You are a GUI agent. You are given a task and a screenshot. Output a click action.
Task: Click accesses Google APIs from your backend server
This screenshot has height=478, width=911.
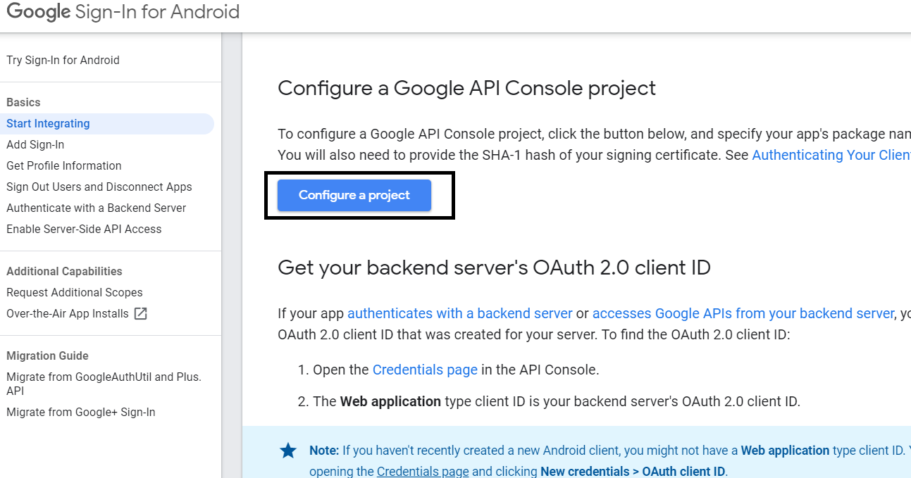tap(741, 313)
